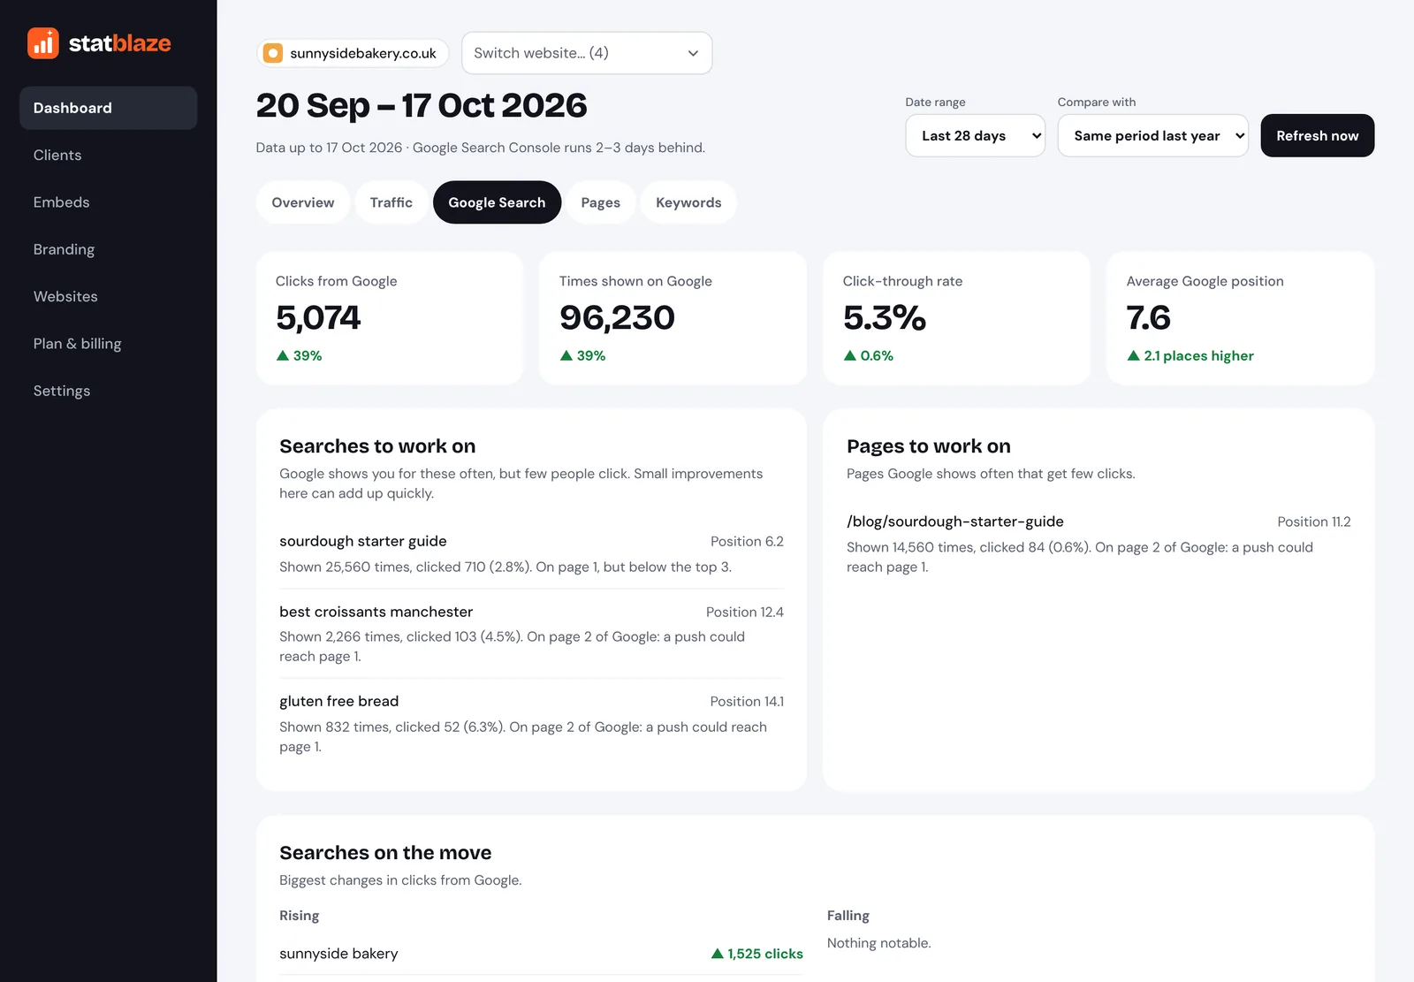Go to Dashboard in the sidebar
Image resolution: width=1414 pixels, height=982 pixels.
108,108
